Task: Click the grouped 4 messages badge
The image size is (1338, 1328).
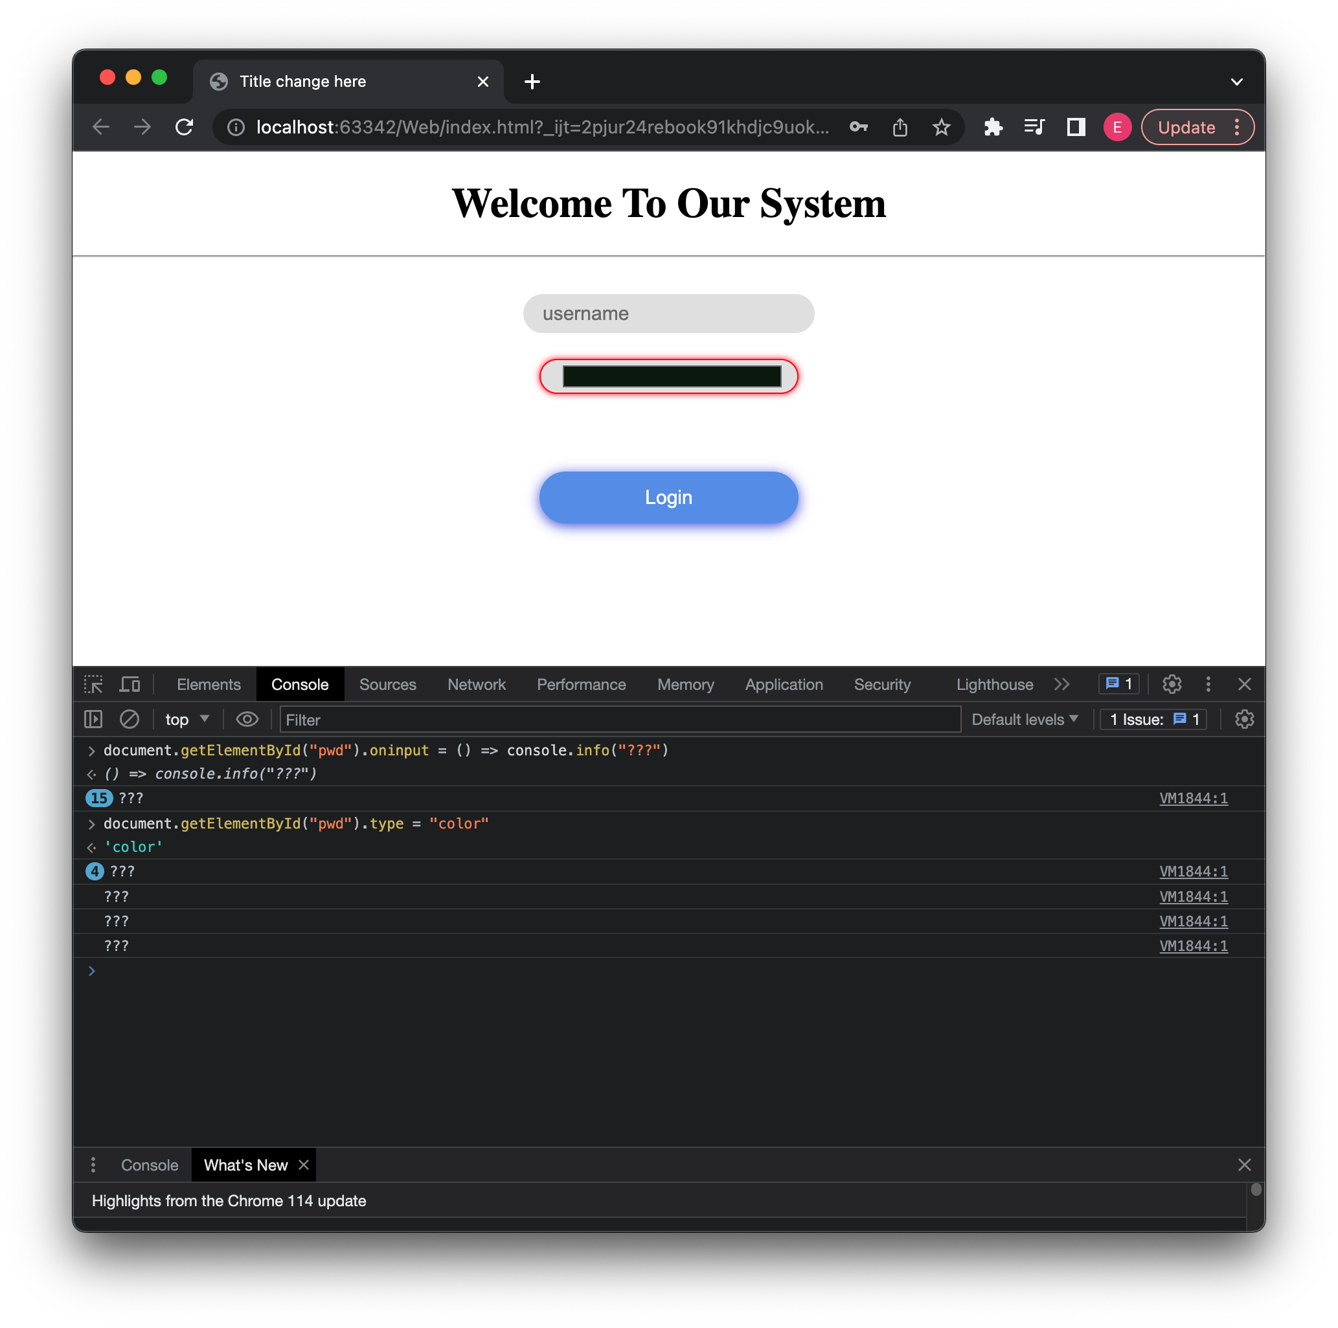Action: click(95, 871)
